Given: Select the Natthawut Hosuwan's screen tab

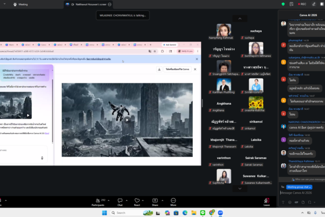Looking at the screenshot, I should pos(88,4).
